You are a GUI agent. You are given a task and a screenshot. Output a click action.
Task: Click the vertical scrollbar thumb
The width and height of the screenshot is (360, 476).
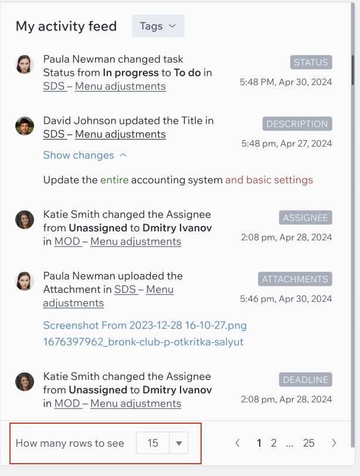coord(353,70)
